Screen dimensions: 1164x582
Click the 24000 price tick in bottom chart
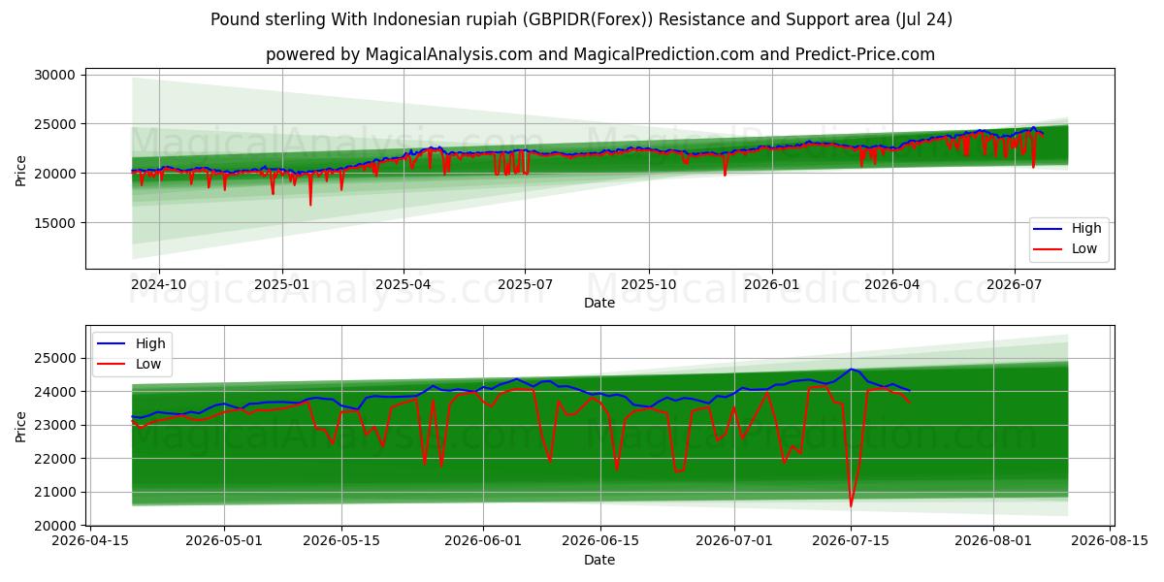[x=54, y=392]
